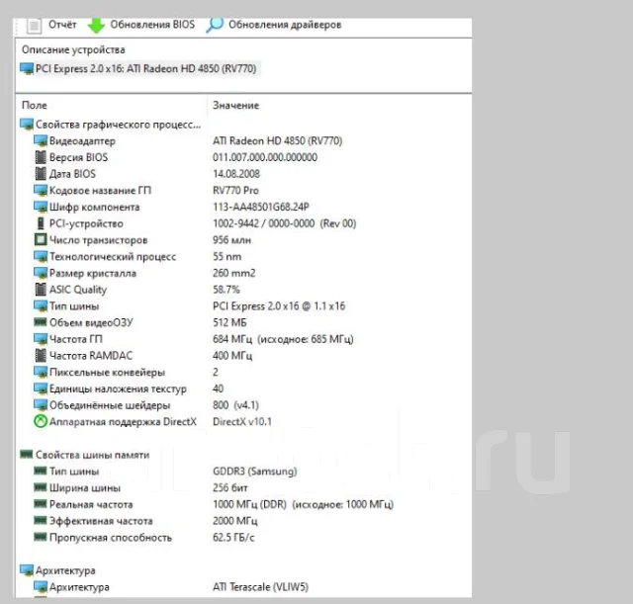Click the Отчёт report icon
This screenshot has height=604, width=633.
pos(34,26)
